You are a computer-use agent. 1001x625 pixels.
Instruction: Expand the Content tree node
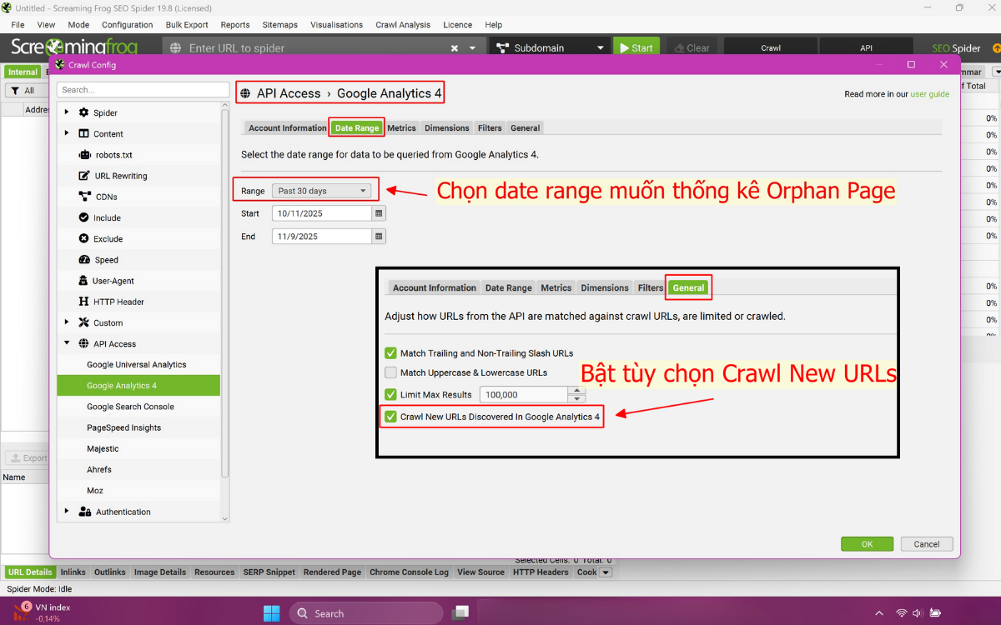67,133
